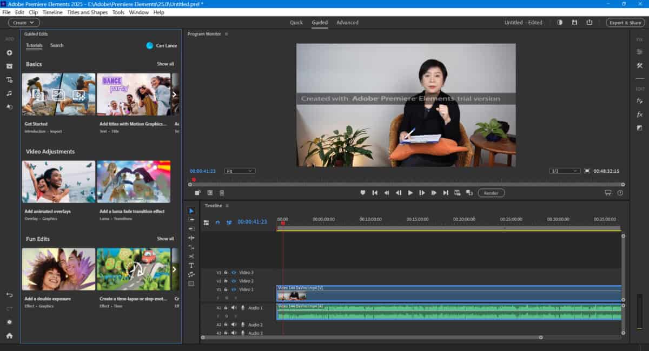This screenshot has height=351, width=649.
Task: Toggle timeline snapping magnet
Action: coord(217,222)
